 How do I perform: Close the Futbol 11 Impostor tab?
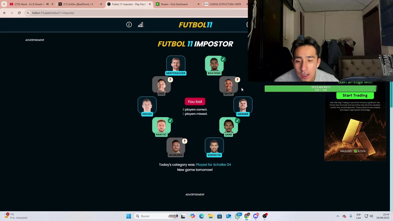tap(150, 4)
